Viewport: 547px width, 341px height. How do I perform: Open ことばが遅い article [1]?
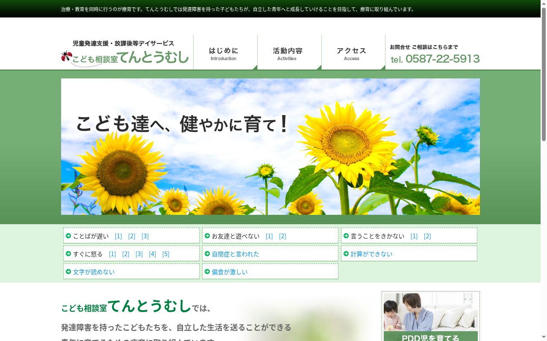[x=118, y=236]
